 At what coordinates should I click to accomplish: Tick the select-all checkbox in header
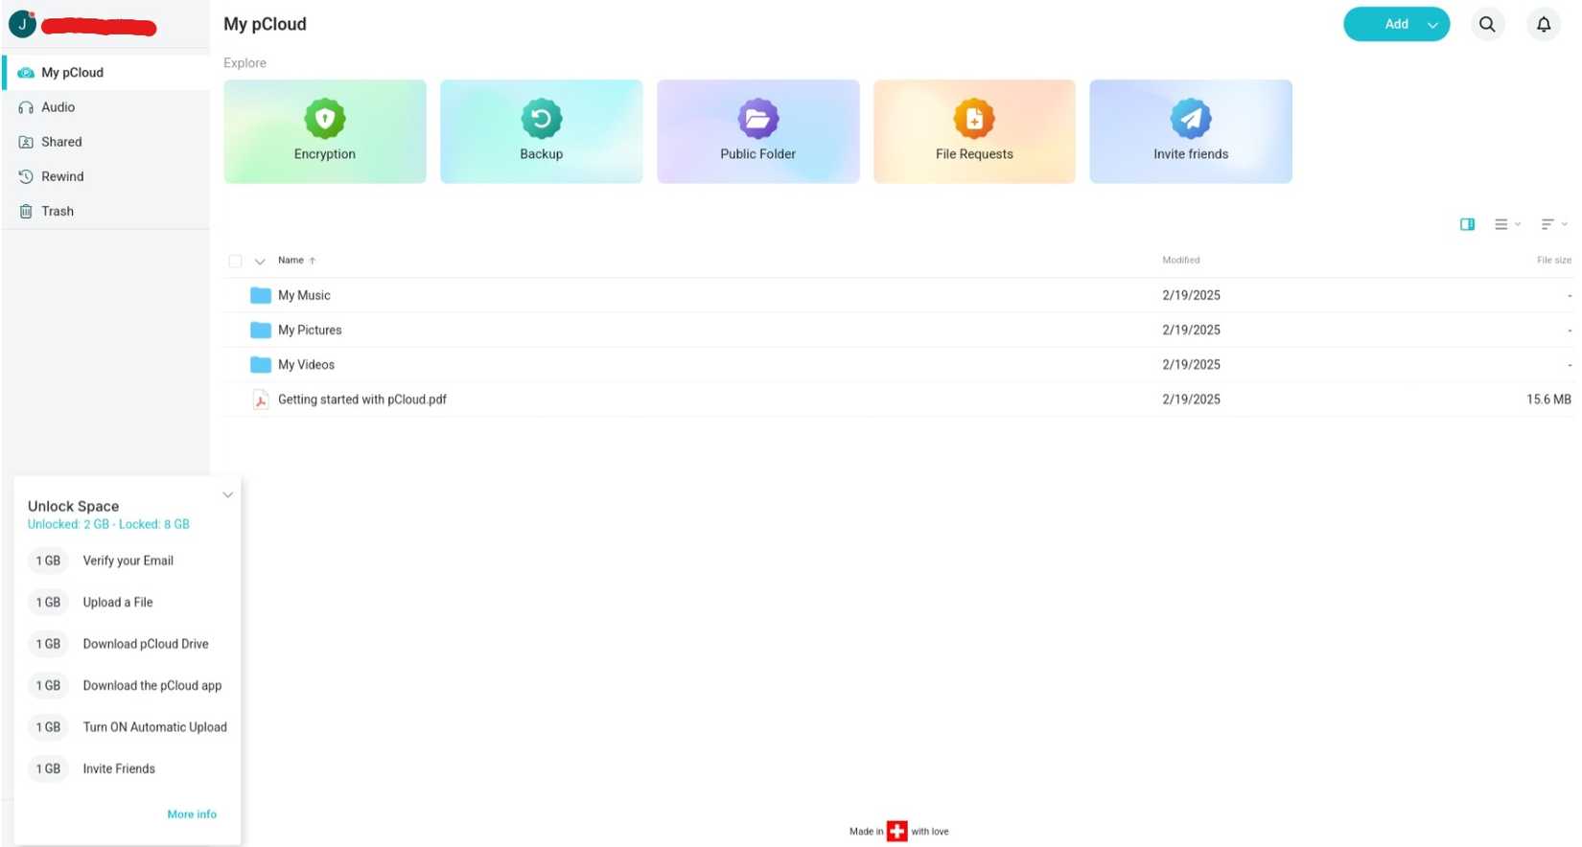tap(235, 261)
